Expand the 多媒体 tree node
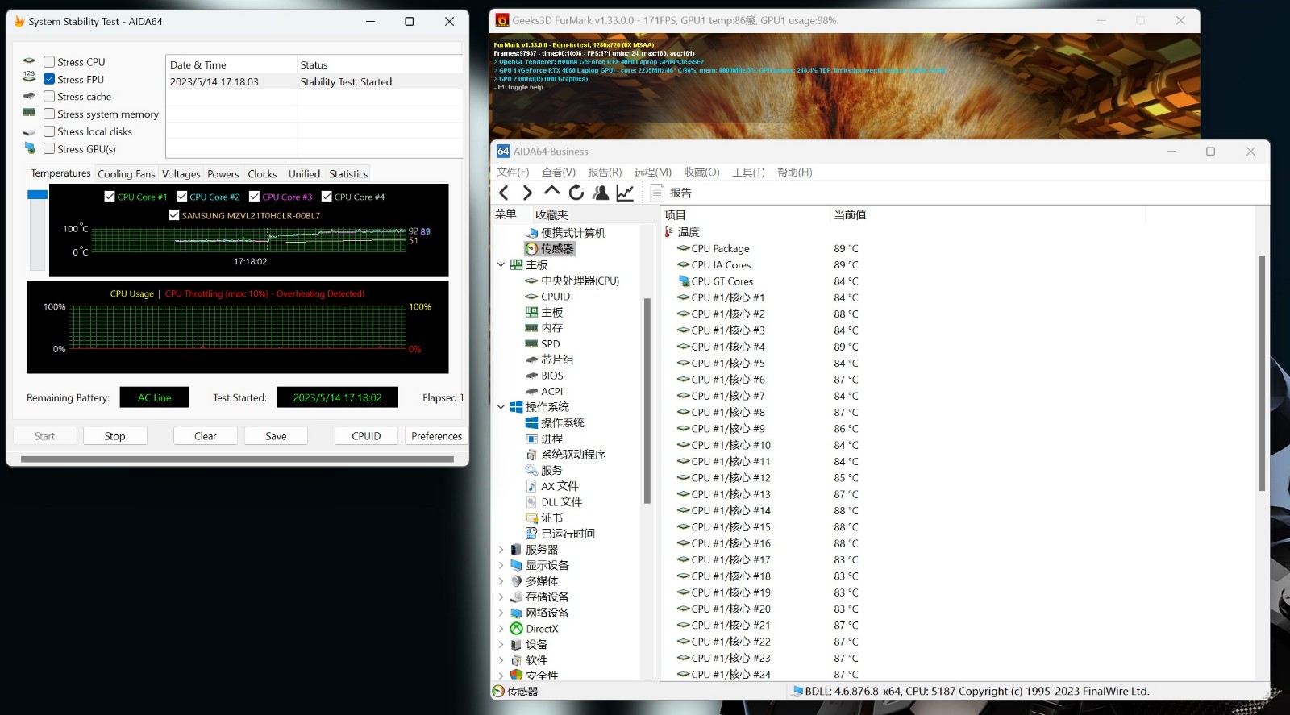 (x=501, y=581)
